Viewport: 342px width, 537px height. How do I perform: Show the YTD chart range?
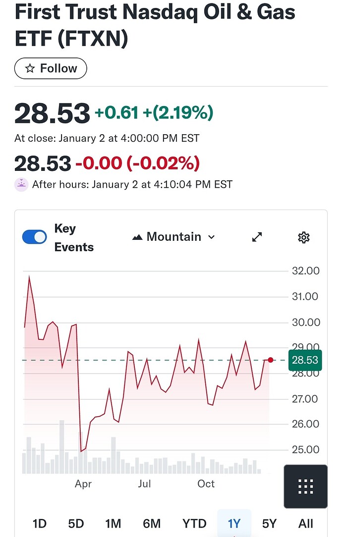[194, 523]
